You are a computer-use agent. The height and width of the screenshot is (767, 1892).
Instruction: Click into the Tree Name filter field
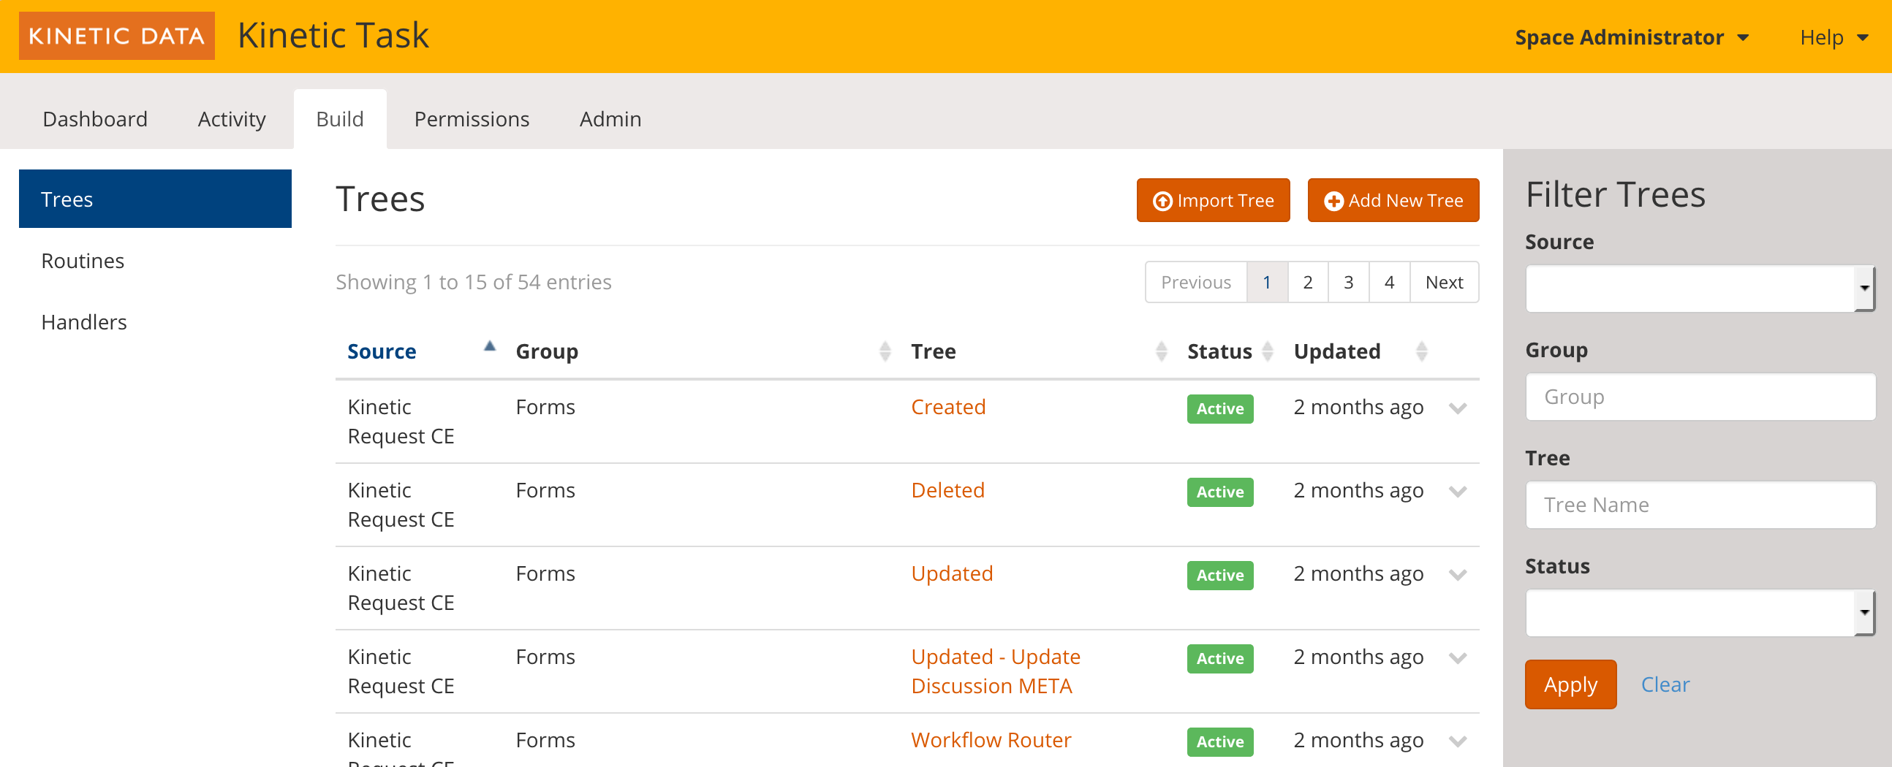[1700, 505]
